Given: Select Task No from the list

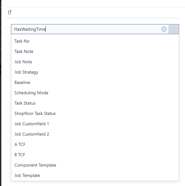Looking at the screenshot, I should pos(95,41).
